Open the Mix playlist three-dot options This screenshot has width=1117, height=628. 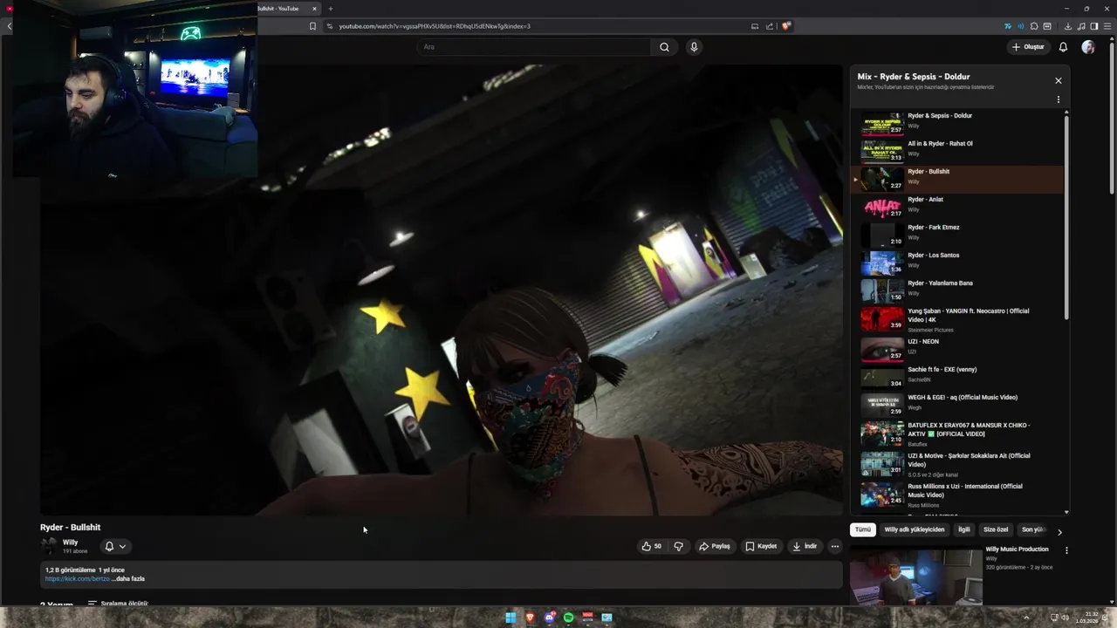pyautogui.click(x=1059, y=99)
